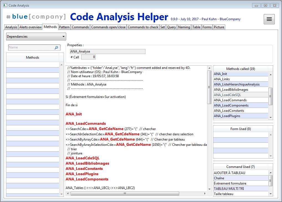
Task: Click Methods called list scroll-up arrow
Action: (271, 75)
